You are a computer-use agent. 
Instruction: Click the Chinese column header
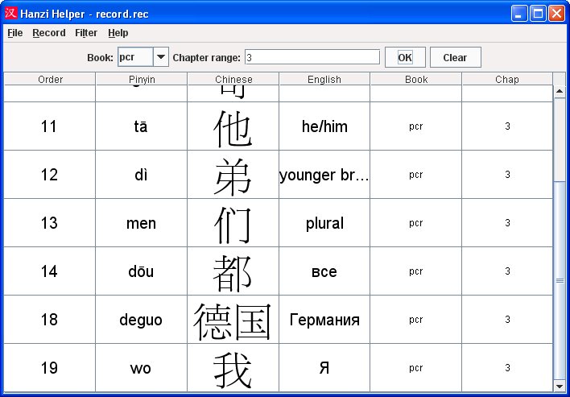click(x=233, y=79)
